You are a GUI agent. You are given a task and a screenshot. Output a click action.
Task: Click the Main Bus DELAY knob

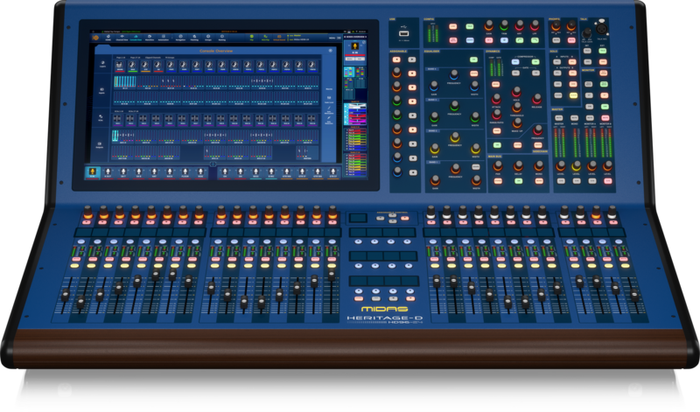coord(518,166)
